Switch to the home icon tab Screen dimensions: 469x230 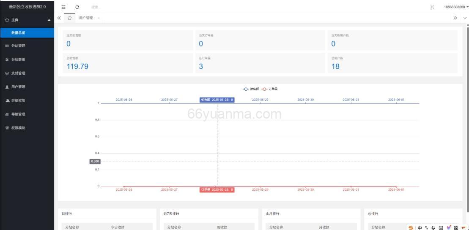[x=69, y=18]
